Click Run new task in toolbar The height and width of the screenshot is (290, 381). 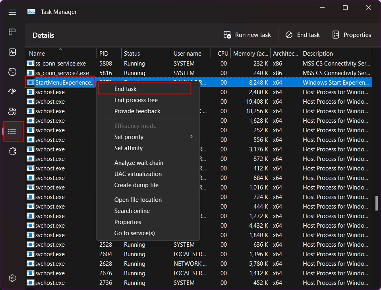(x=247, y=35)
